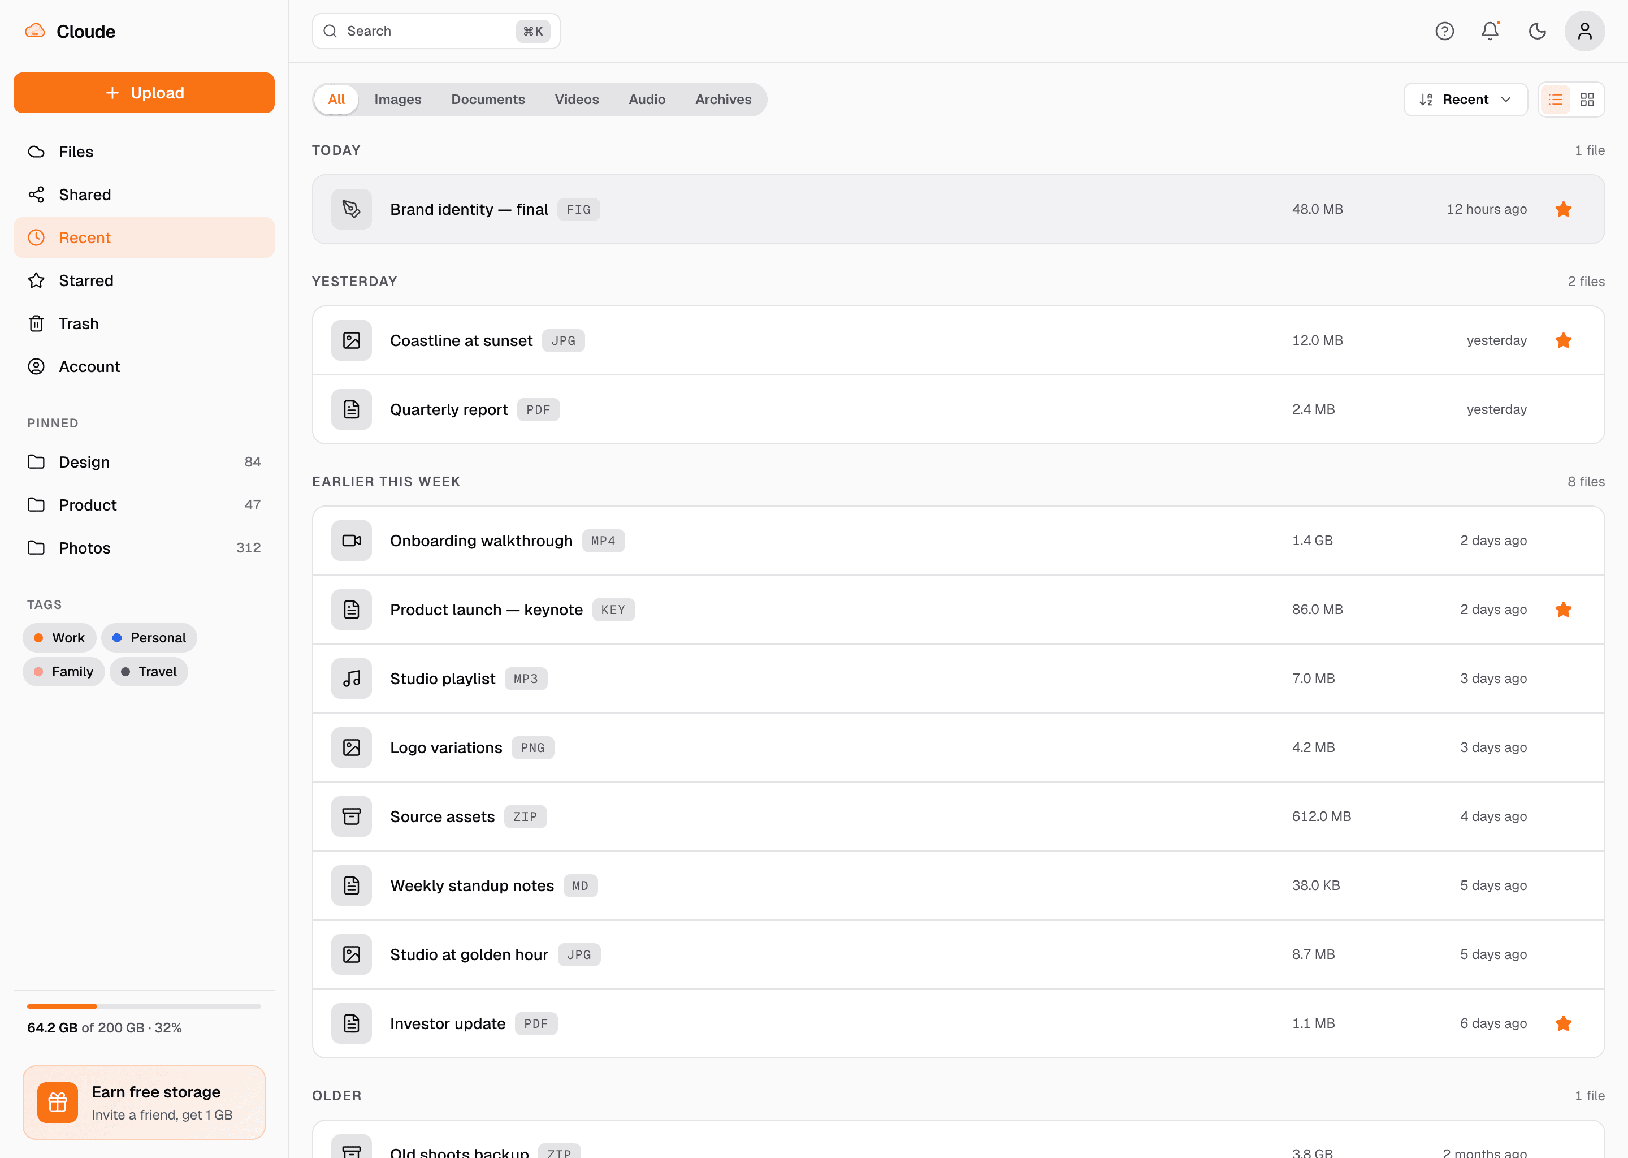
Task: Click the Logo variations image icon
Action: click(352, 747)
